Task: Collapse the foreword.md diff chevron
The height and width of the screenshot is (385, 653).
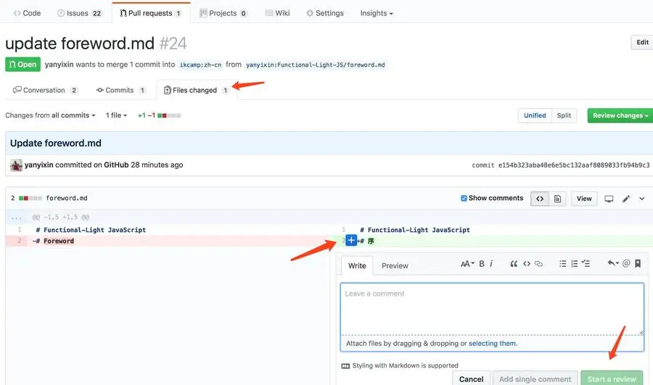Action: tap(642, 199)
